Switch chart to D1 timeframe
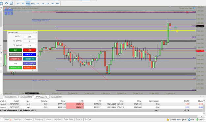Viewport: 206px width, 122px height. (x=48, y=4)
